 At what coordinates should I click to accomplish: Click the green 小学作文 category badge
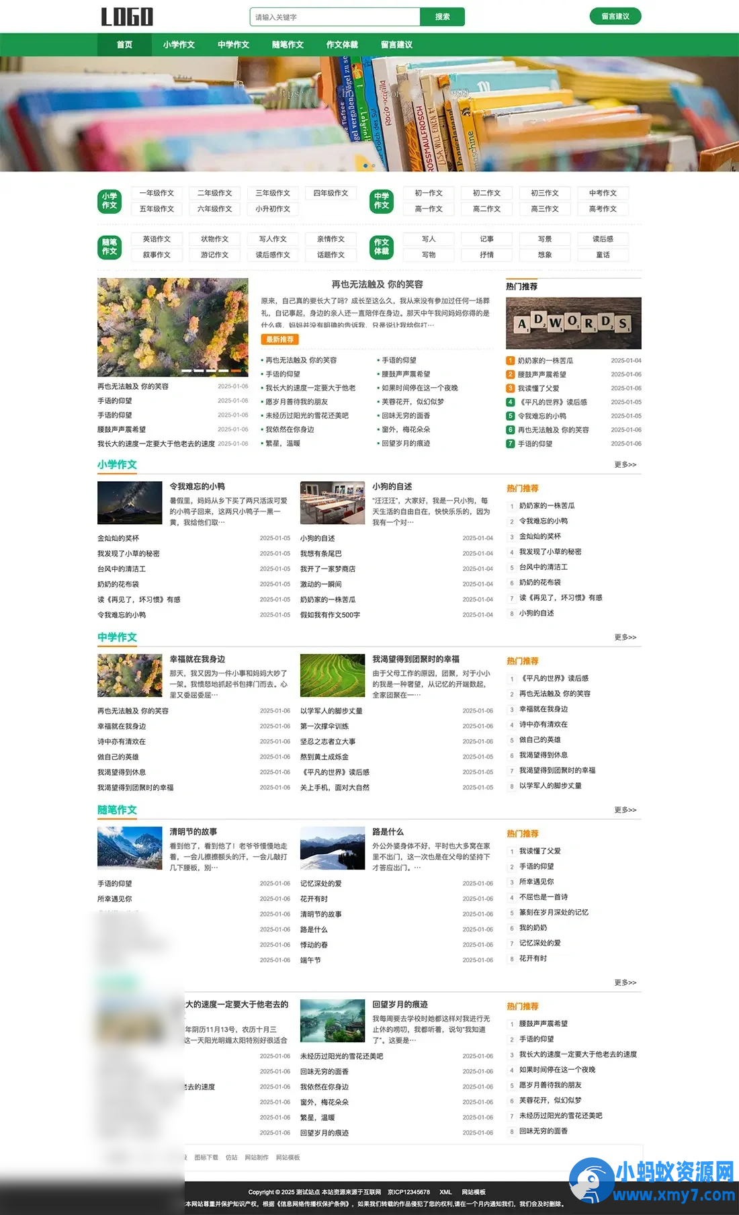[110, 201]
